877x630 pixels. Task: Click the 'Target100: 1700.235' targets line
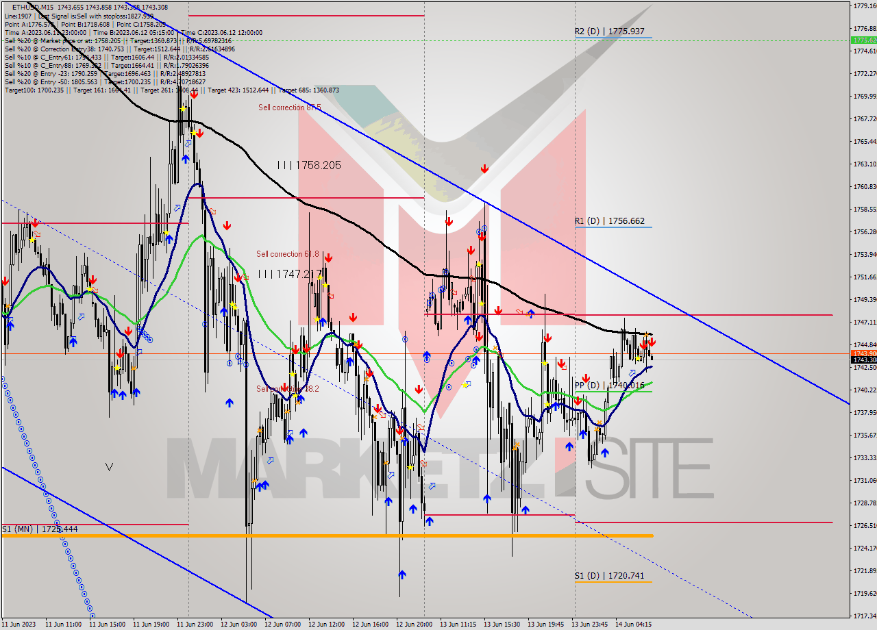coord(172,90)
